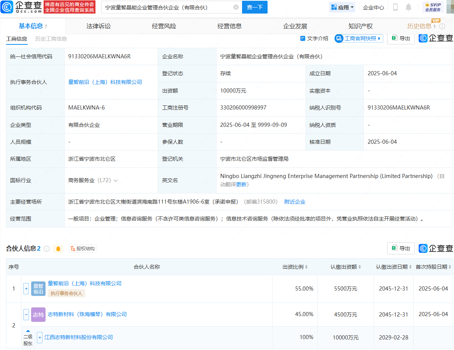
Task: Open 江西志特新材料股份有限公司 link
Action: [x=79, y=337]
